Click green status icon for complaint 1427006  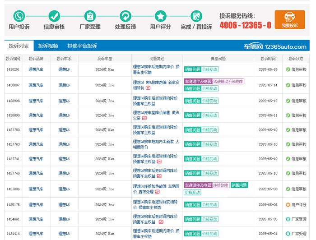coord(288,189)
